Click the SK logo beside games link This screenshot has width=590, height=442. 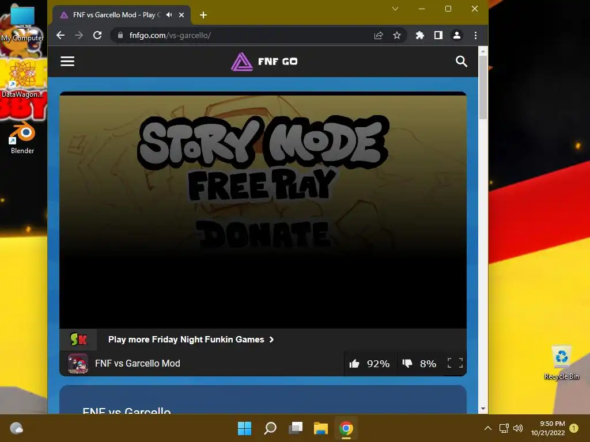(78, 340)
